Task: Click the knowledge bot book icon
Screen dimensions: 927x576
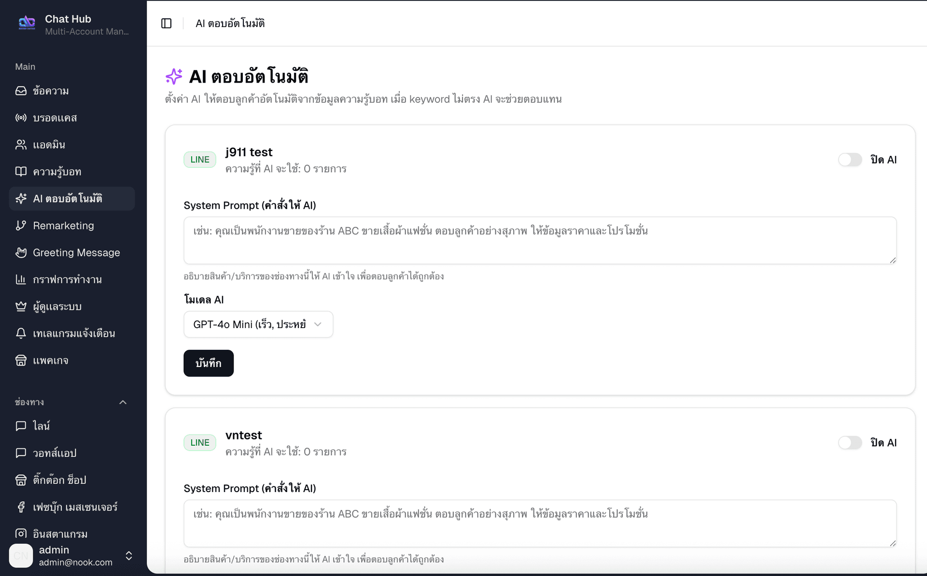Action: click(21, 171)
